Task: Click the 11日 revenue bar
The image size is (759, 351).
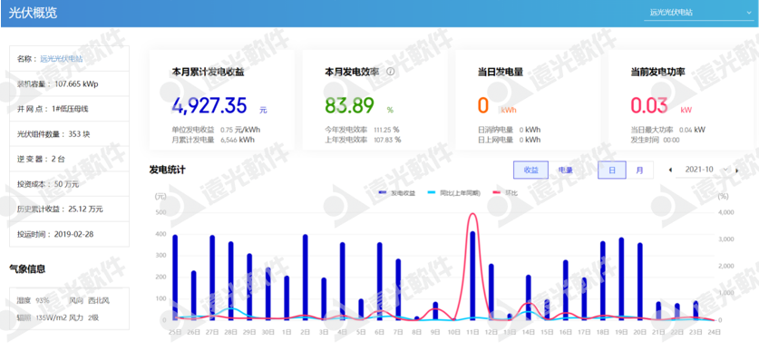Action: [x=472, y=275]
